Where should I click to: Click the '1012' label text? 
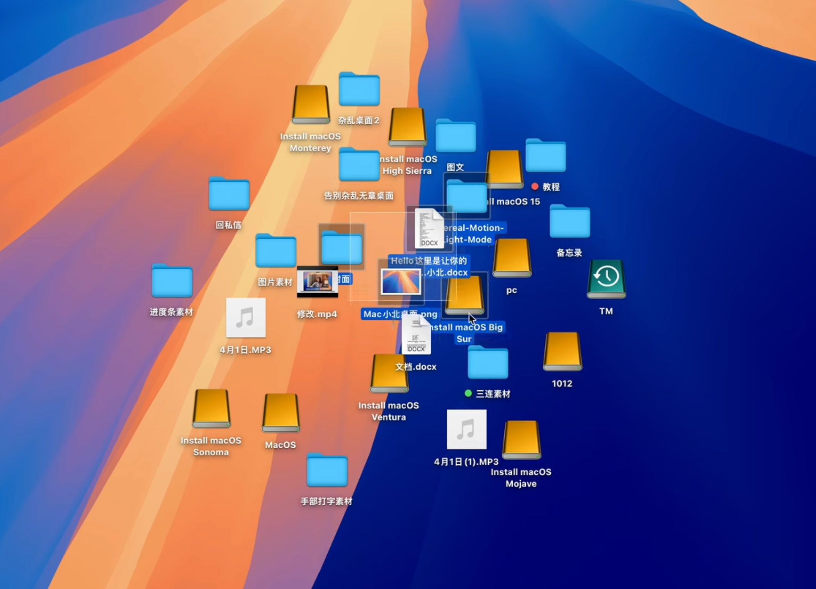tap(562, 384)
